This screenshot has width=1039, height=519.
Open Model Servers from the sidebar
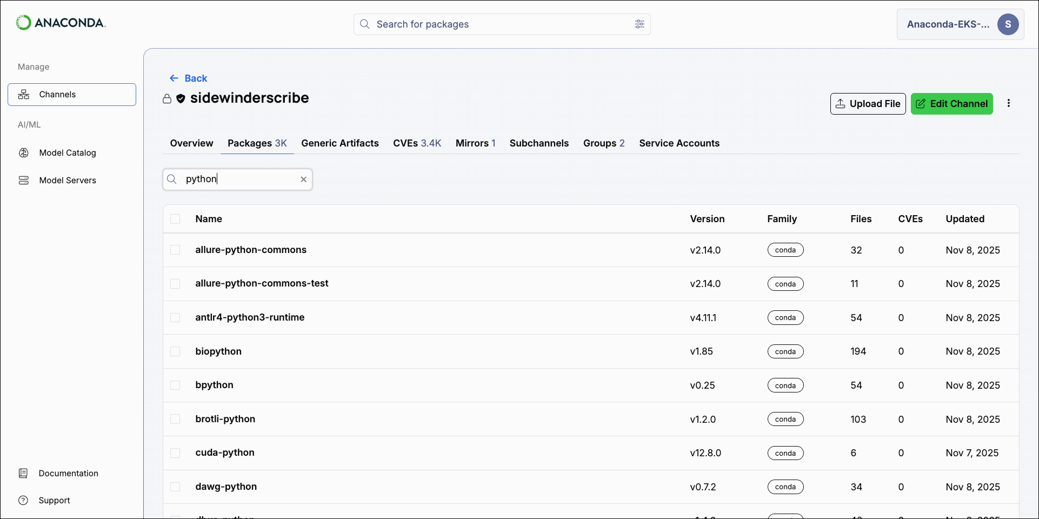pyautogui.click(x=67, y=180)
